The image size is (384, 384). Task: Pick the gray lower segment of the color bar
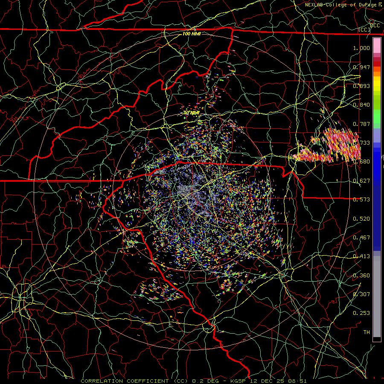click(377, 297)
